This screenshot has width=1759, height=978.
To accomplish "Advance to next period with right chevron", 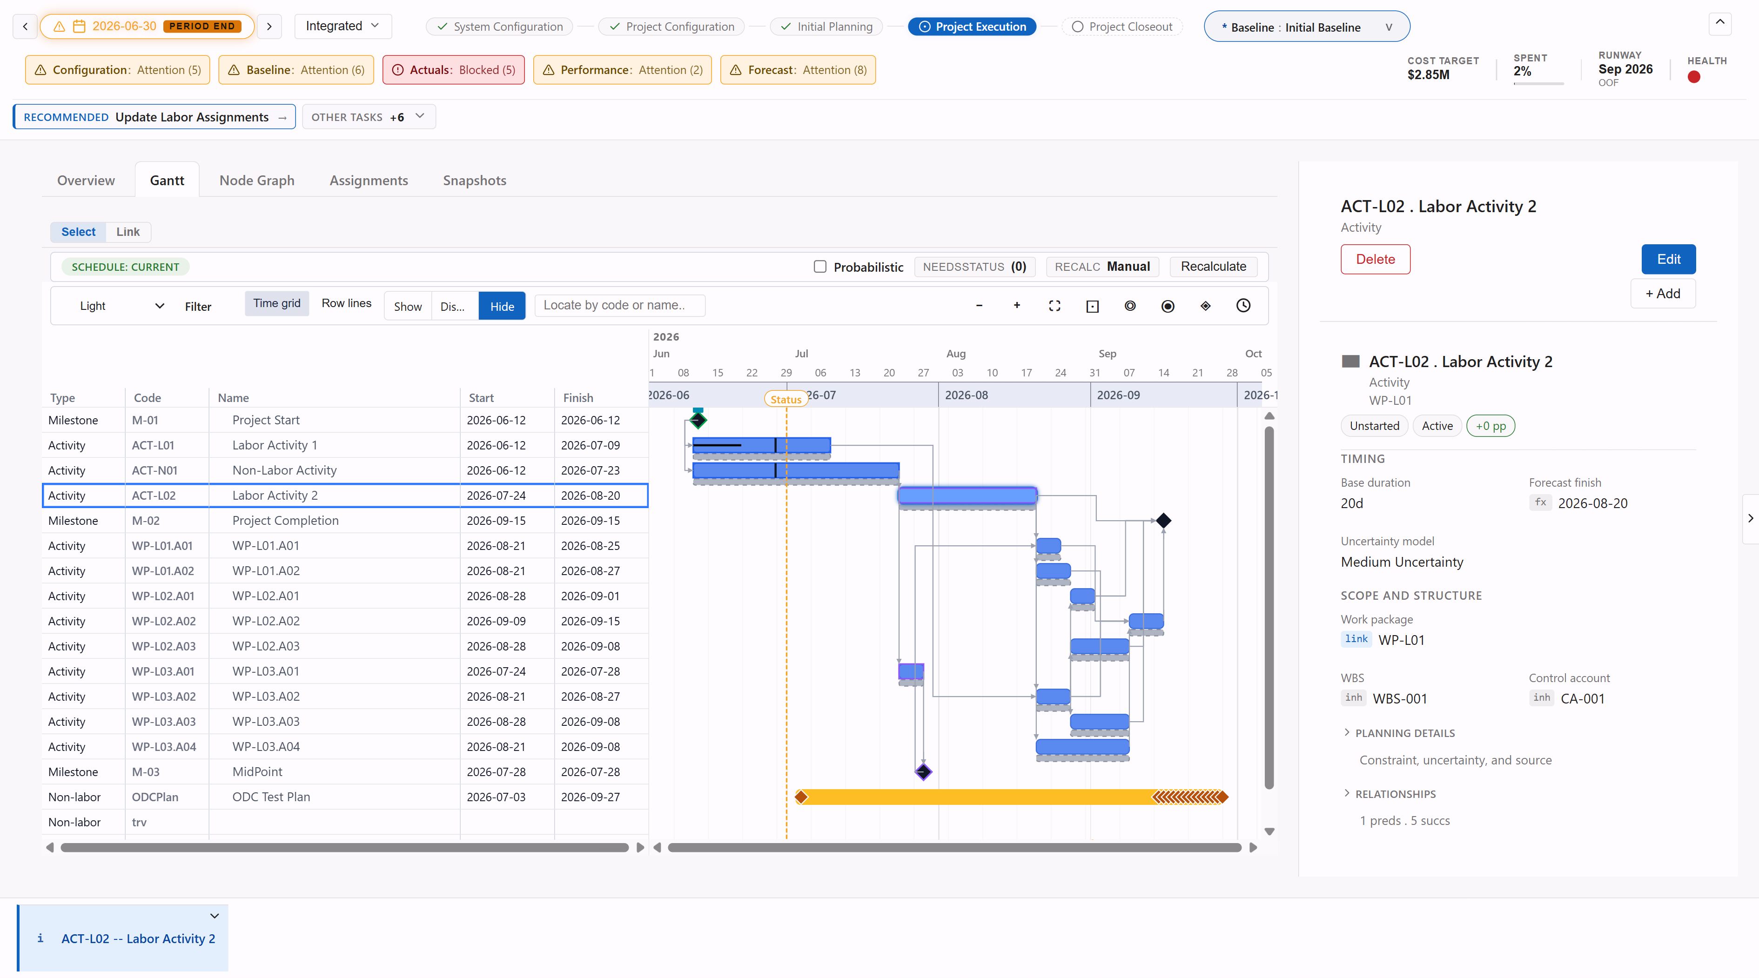I will 269,26.
